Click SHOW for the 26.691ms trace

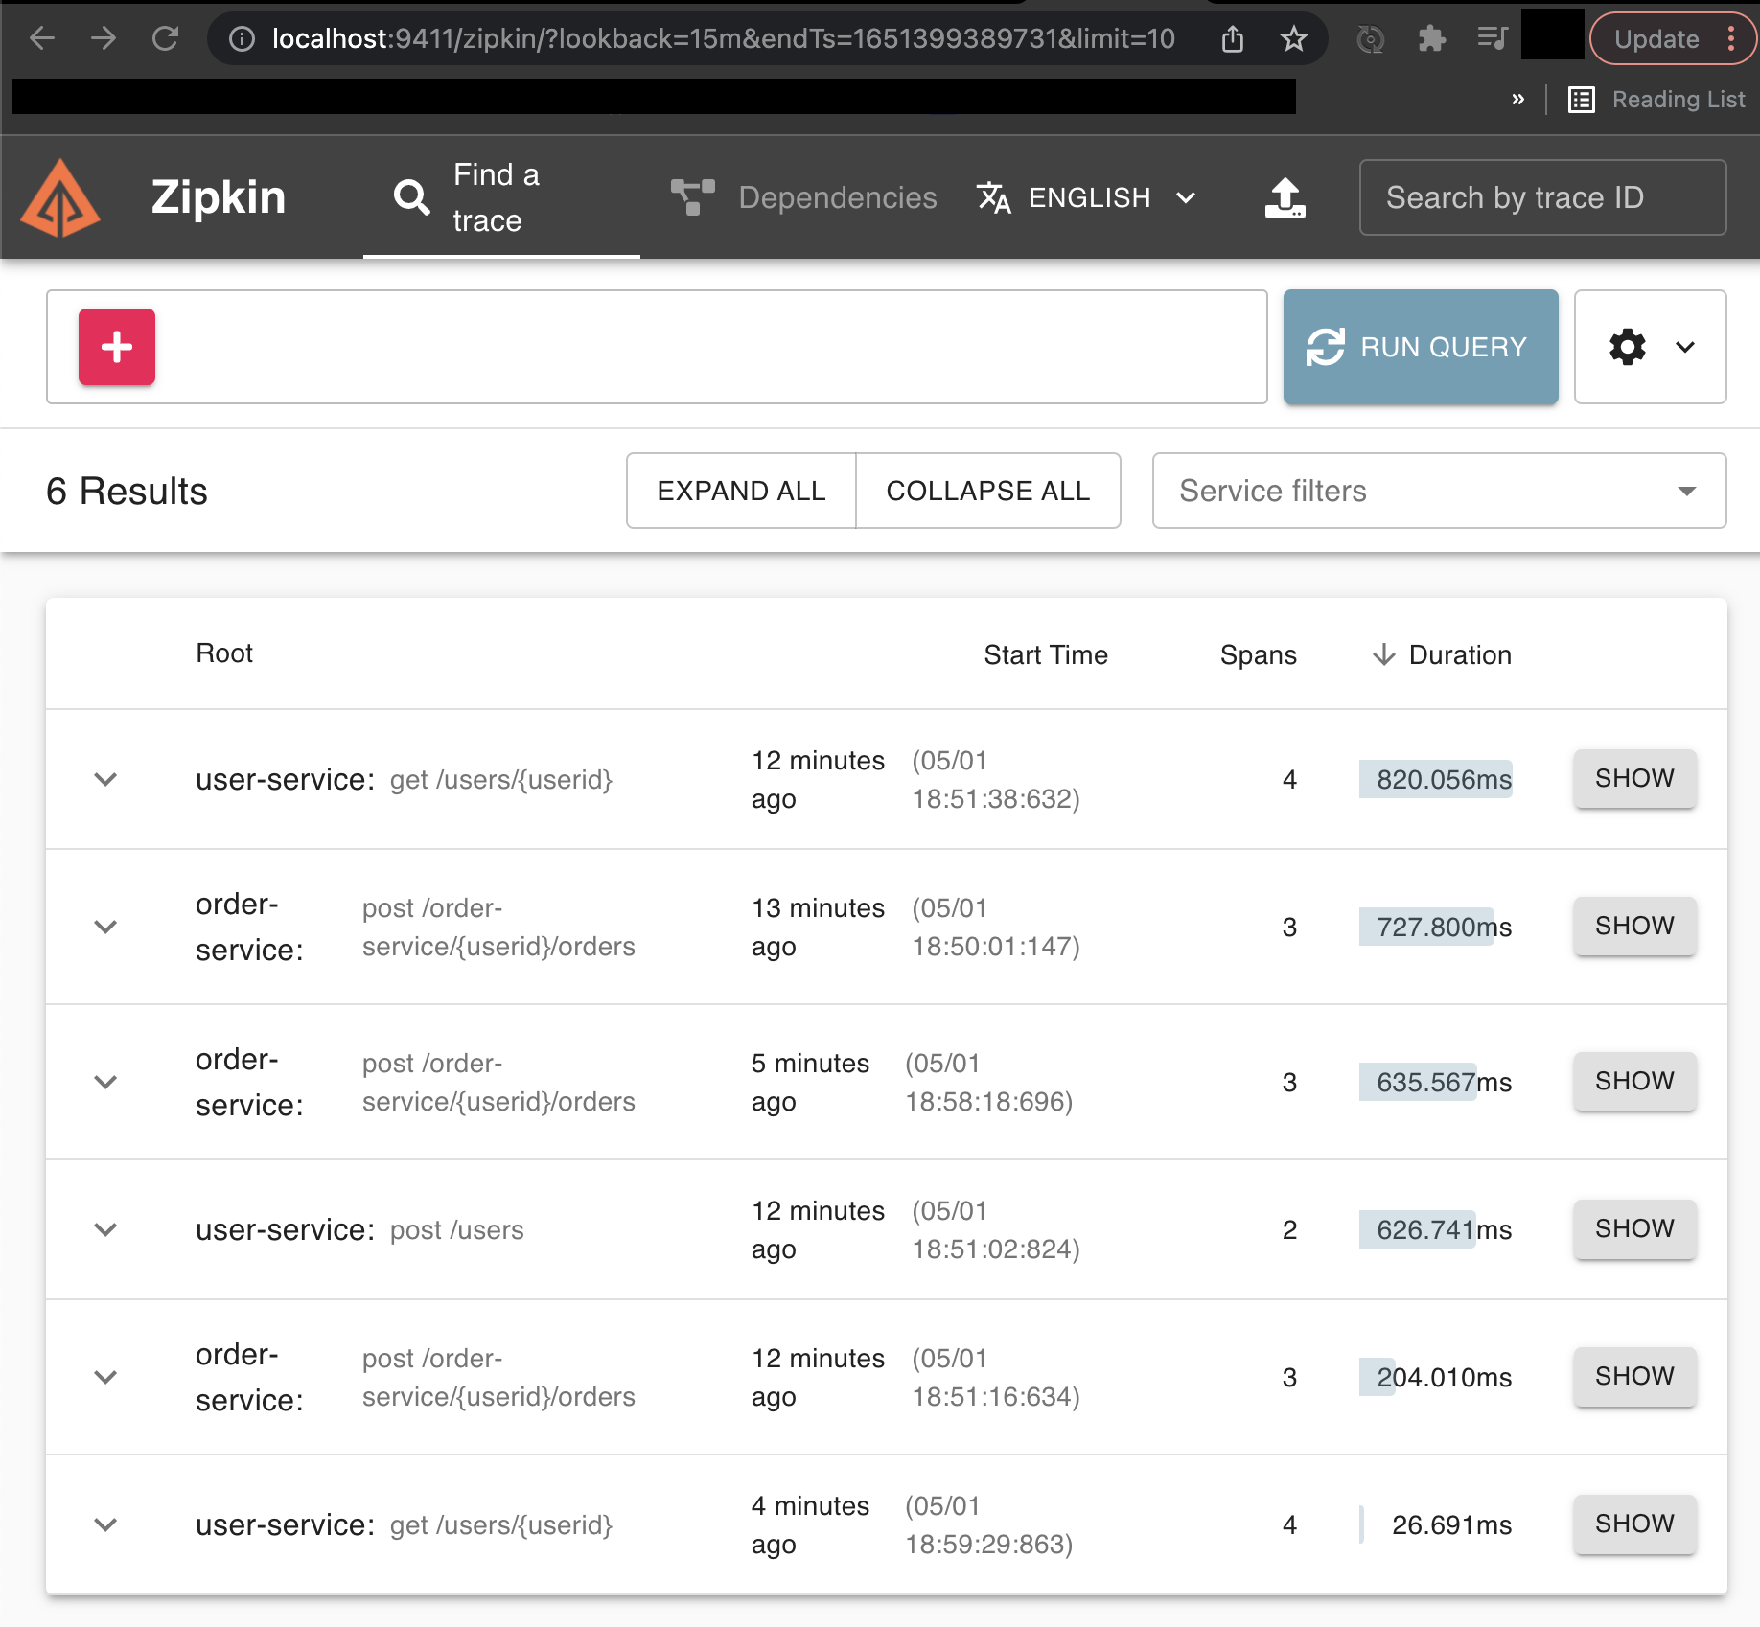coord(1634,1524)
